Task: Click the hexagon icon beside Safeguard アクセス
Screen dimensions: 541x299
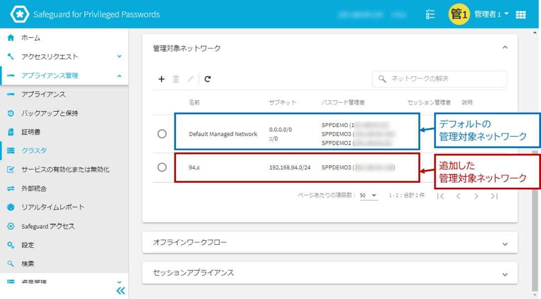Action: (x=10, y=226)
